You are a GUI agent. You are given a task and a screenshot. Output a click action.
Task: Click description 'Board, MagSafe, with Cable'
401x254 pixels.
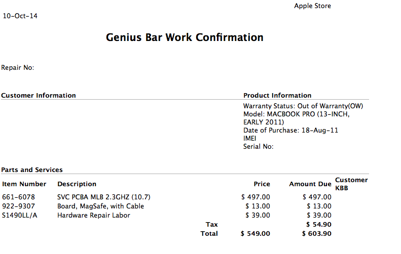point(100,206)
